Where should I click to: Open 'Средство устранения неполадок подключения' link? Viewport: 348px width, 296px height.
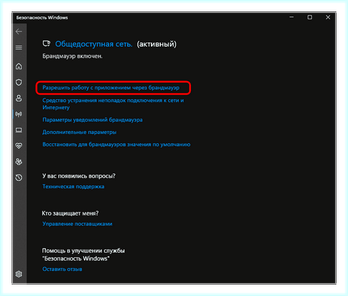pos(113,104)
